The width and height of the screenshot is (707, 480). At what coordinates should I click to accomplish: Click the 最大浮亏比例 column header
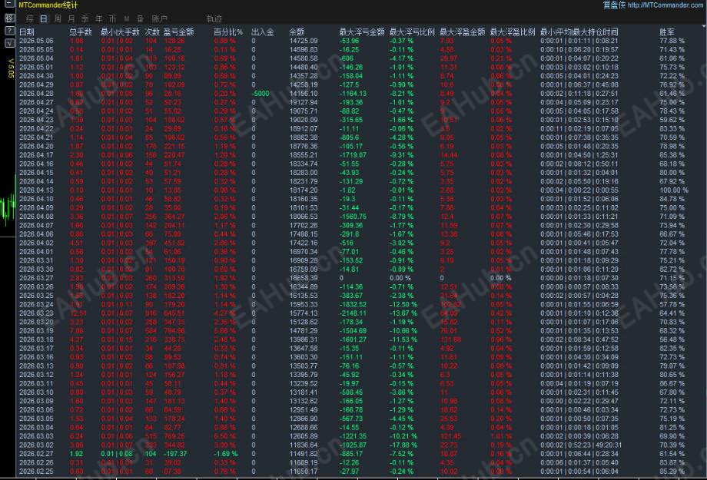click(x=412, y=32)
